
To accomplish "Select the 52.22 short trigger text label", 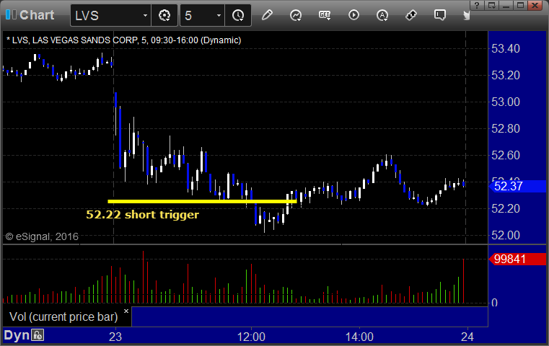I will pos(143,215).
